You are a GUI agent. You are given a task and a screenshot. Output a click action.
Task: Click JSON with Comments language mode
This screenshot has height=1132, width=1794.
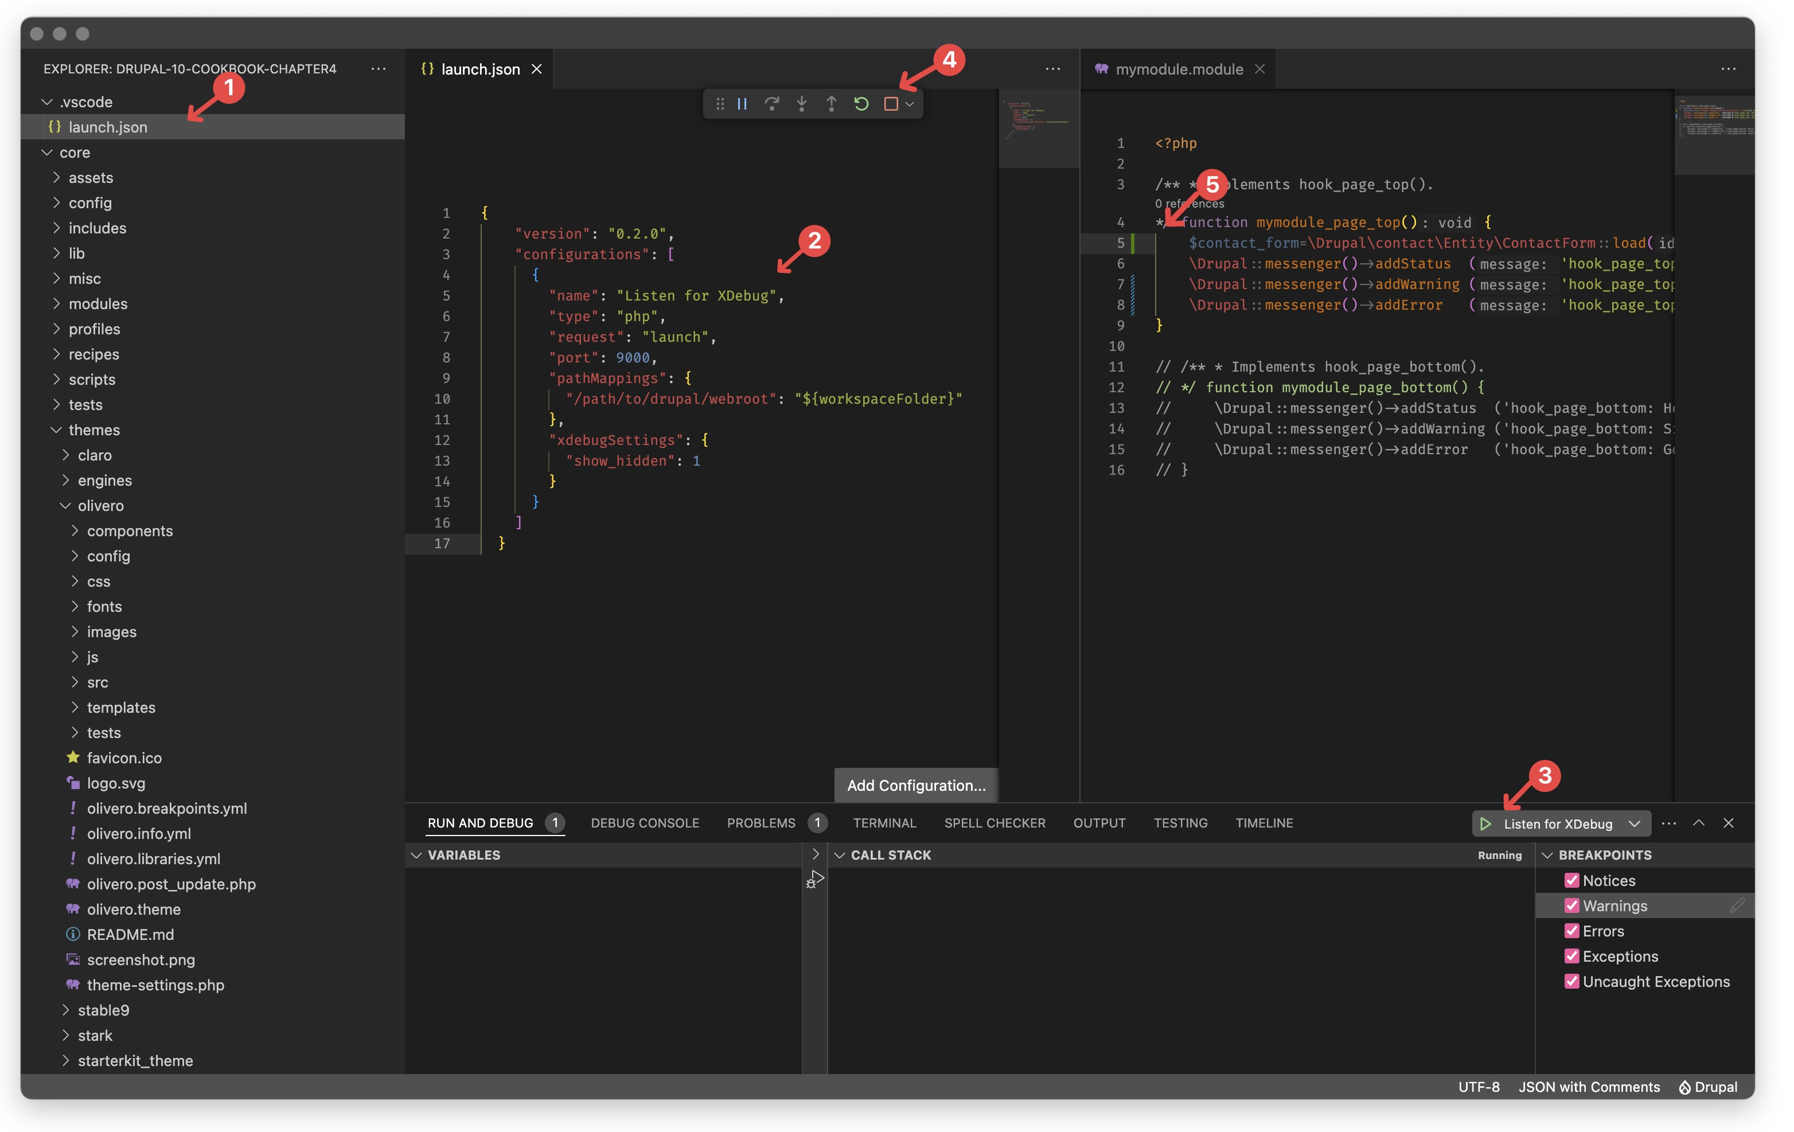coord(1588,1087)
